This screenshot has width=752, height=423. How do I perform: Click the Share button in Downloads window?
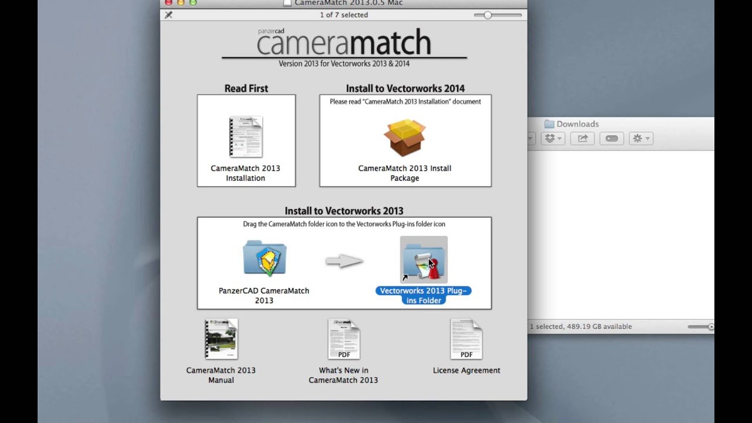582,139
